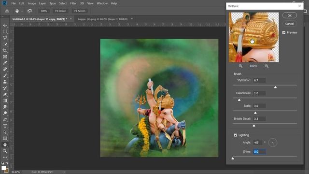The height and width of the screenshot is (174, 309).
Task: Zoom out the Oil Paint preview
Action: pos(240,66)
